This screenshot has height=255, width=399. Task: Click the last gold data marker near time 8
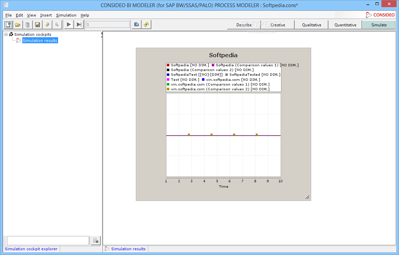point(257,135)
